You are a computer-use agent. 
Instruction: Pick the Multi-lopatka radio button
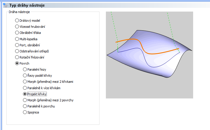click(x=17, y=39)
